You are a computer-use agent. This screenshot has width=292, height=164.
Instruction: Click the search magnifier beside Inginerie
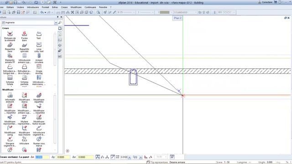pyautogui.click(x=60, y=22)
